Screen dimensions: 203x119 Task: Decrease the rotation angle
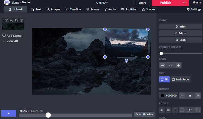click(182, 110)
